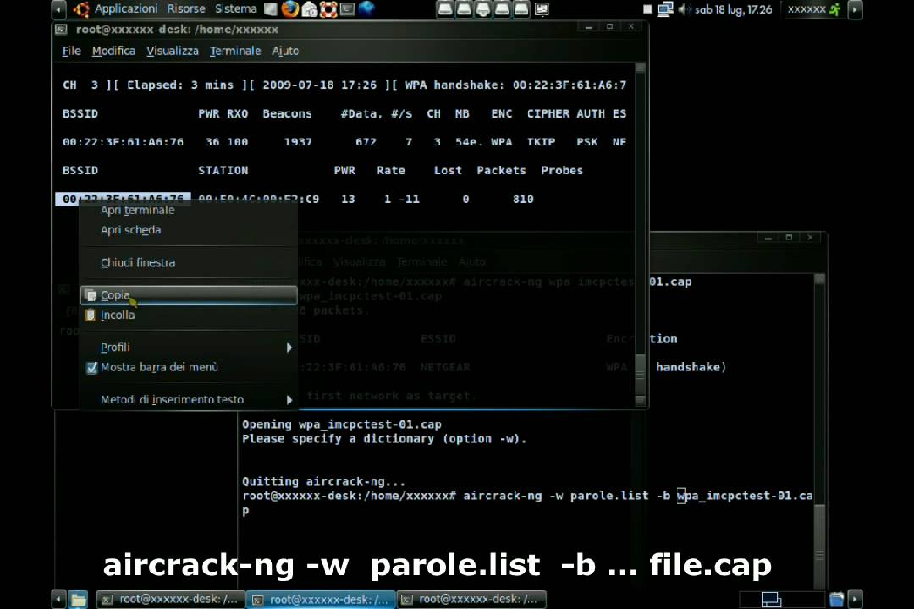Open the Sistema menu

click(x=236, y=8)
